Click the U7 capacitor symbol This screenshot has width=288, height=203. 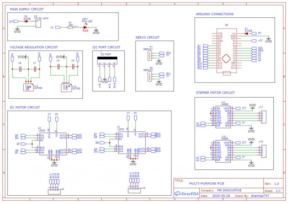35,69
